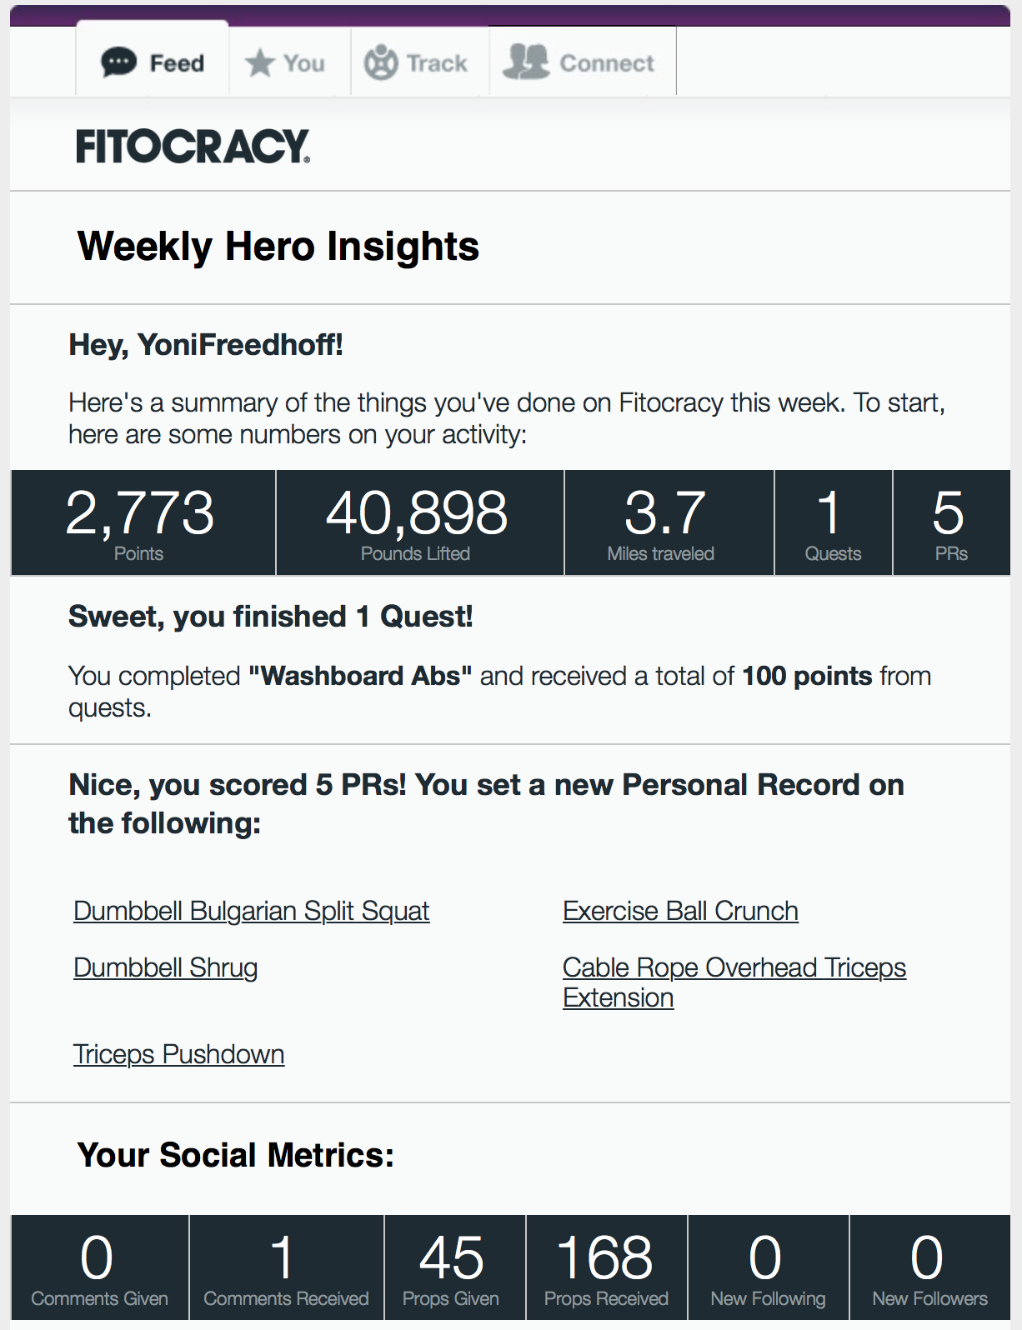
Task: Click the Triceps Pushdown link
Action: (x=178, y=1054)
